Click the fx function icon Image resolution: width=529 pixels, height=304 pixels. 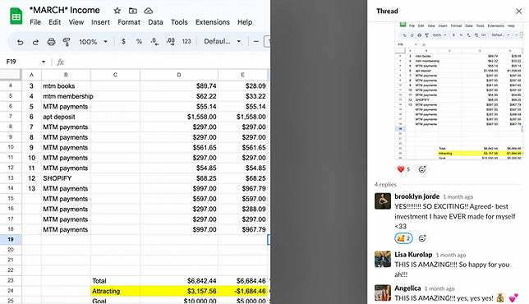click(61, 62)
